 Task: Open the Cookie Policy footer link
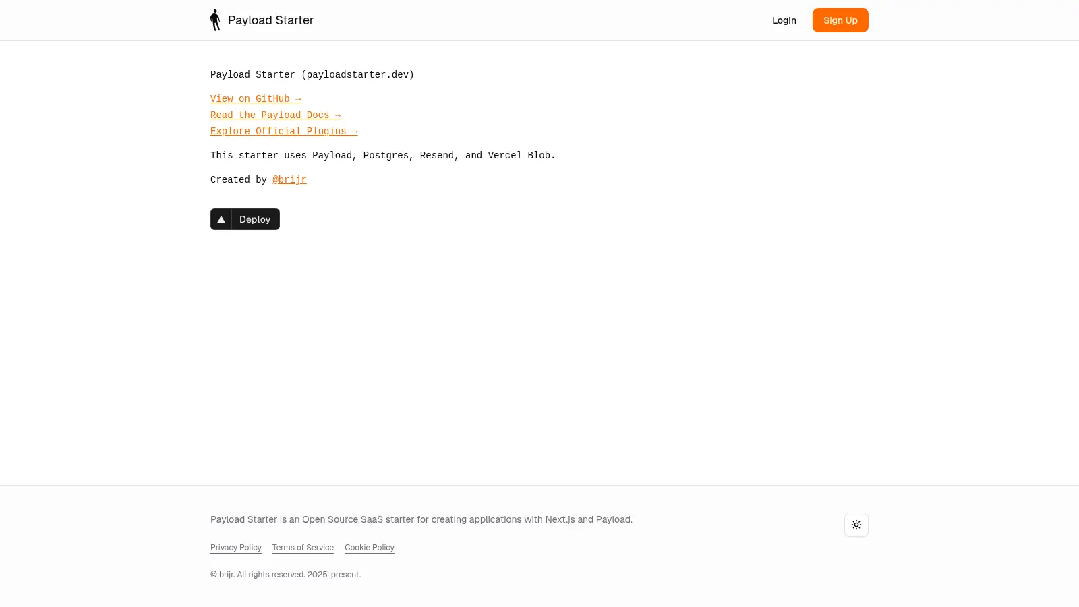370,548
